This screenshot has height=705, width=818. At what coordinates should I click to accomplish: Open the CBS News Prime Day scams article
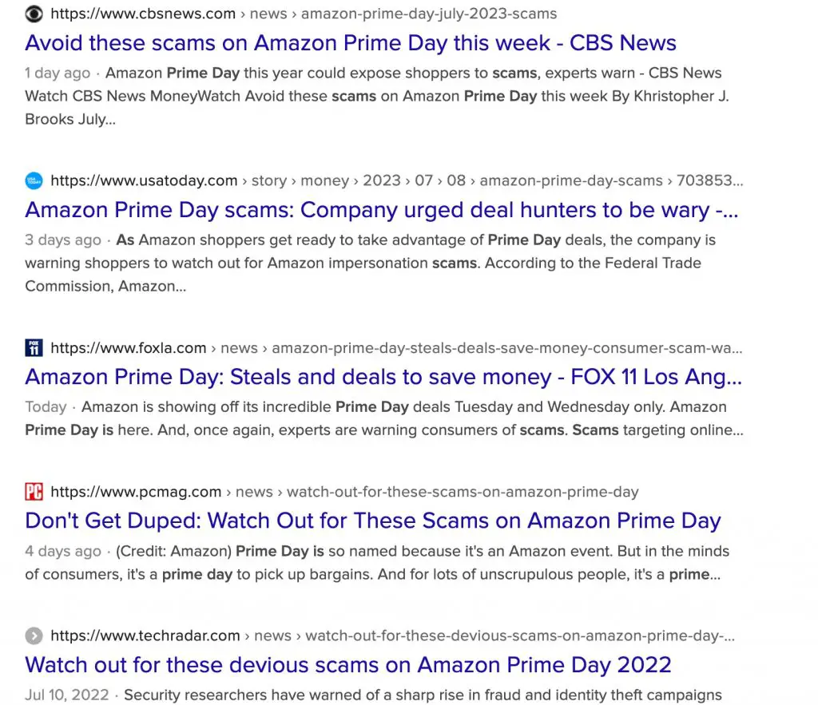click(350, 42)
